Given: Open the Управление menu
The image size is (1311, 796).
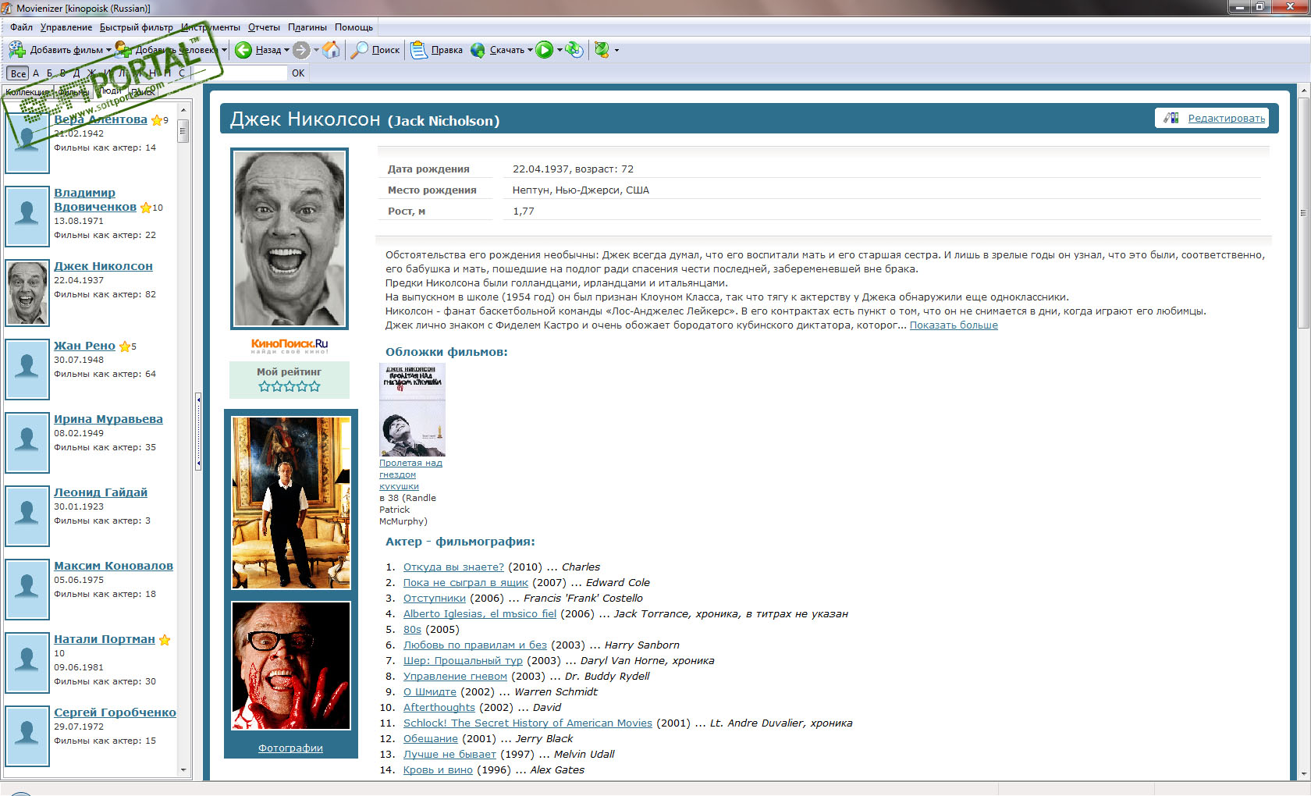Looking at the screenshot, I should 66,27.
